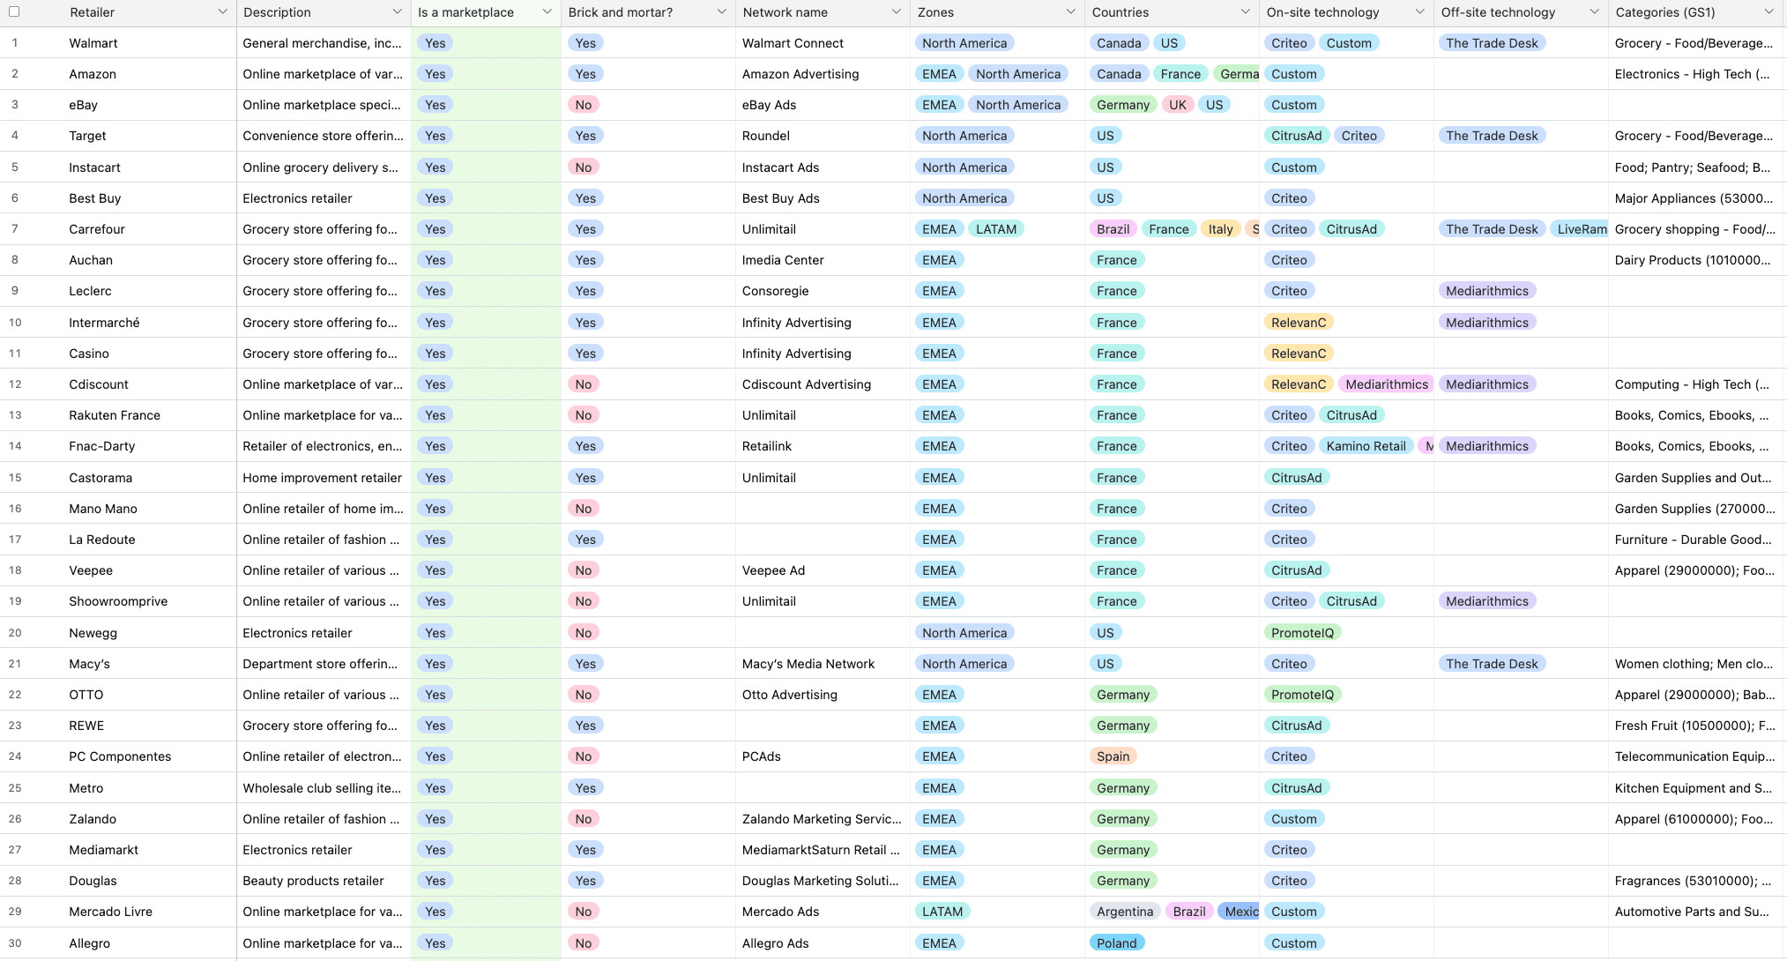Open the Countries column dropdown arrow
Screen dimensions: 1787x961
click(x=1245, y=11)
